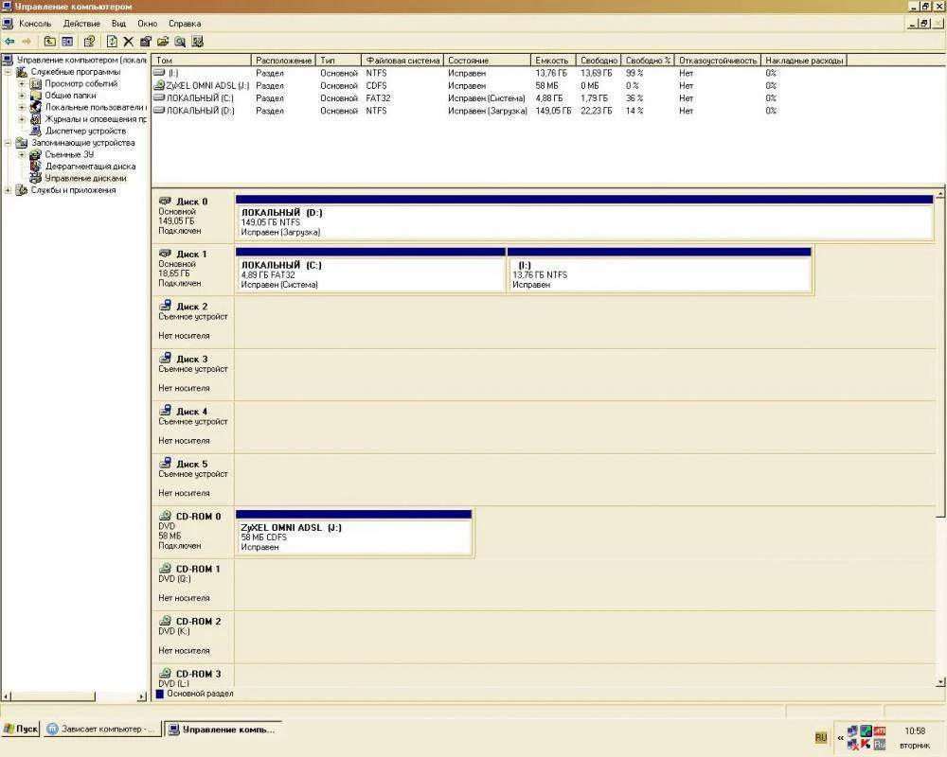The width and height of the screenshot is (947, 757).
Task: Expand the Общие папки tree node
Action: (x=22, y=96)
